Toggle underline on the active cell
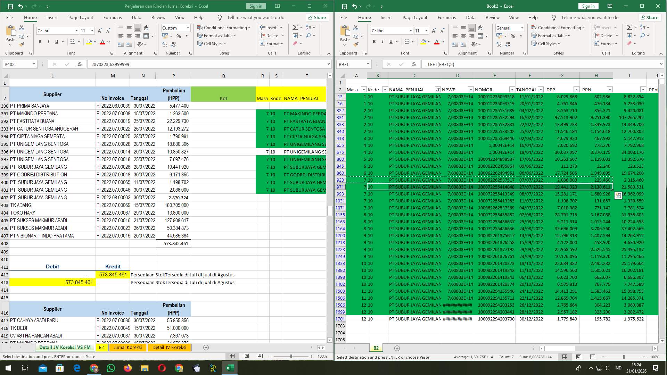Viewport: 667px width, 375px height. (x=56, y=41)
